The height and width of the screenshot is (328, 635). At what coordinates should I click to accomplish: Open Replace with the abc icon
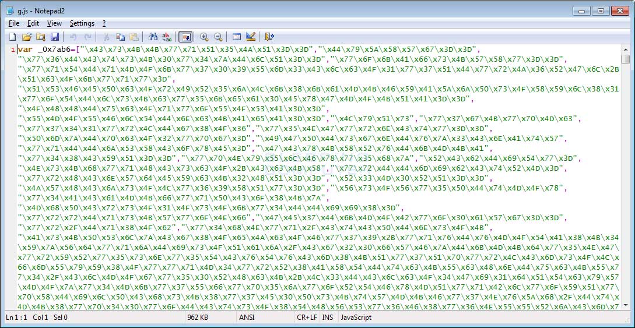[166, 37]
